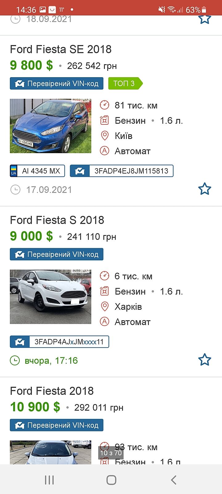Tap the odometer icon beside 81 тис. км
The width and height of the screenshot is (222, 494).
105,105
